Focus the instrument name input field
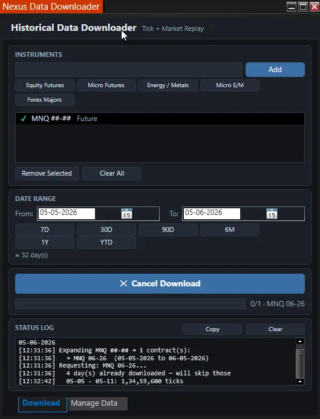This screenshot has width=320, height=419. click(129, 70)
